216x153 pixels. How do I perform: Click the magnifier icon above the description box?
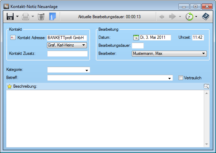pos(206,86)
